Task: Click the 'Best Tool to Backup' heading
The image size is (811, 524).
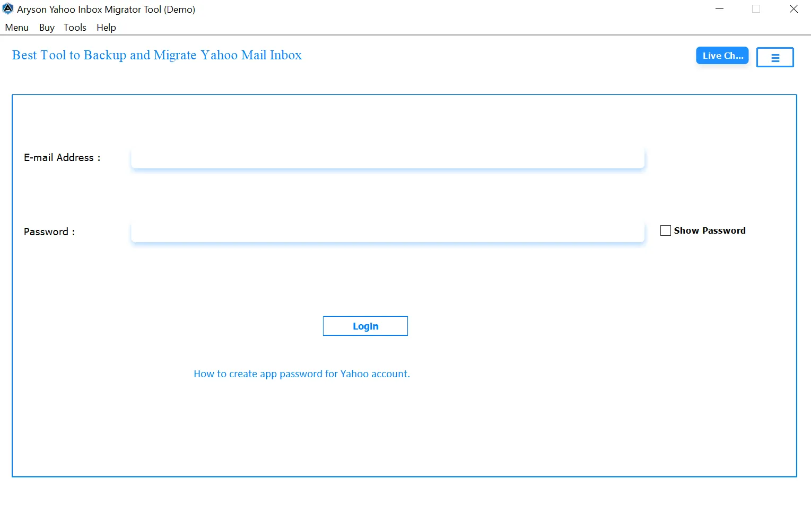Action: point(157,55)
